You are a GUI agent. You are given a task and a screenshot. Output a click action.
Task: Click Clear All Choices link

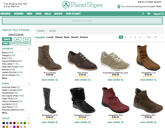[16, 35]
